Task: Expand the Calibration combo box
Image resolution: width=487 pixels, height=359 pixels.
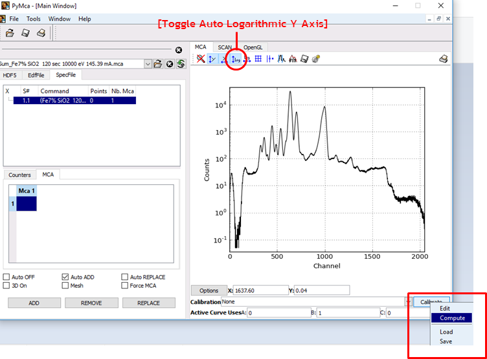Action: (408, 301)
